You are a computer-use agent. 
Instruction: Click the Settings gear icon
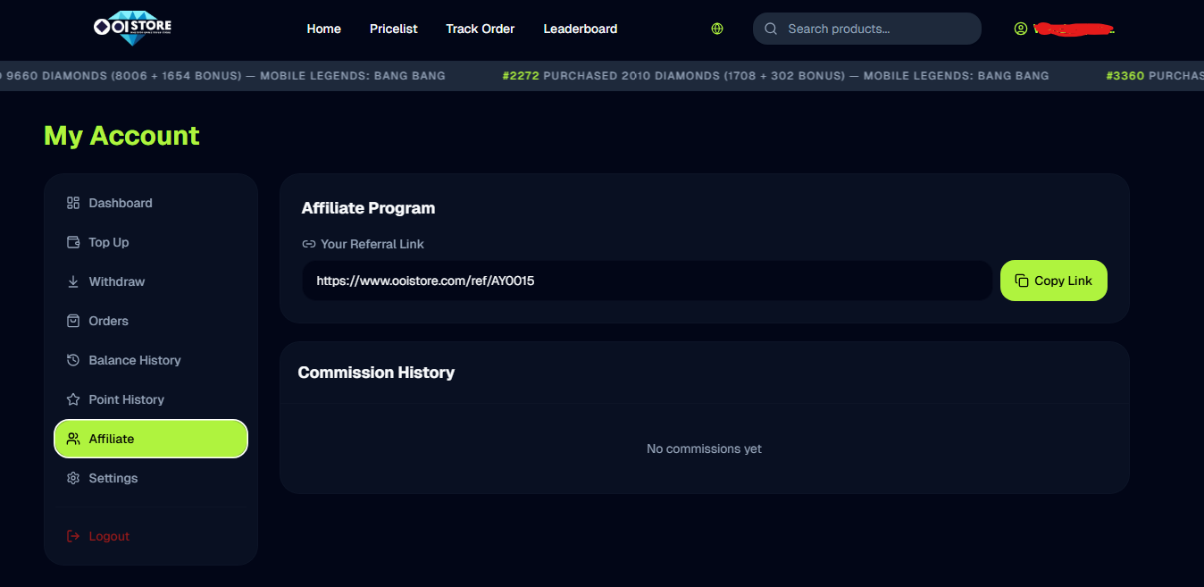click(73, 478)
